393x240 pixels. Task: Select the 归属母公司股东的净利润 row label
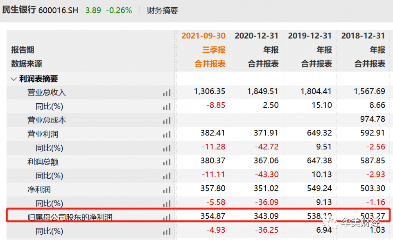(x=70, y=217)
